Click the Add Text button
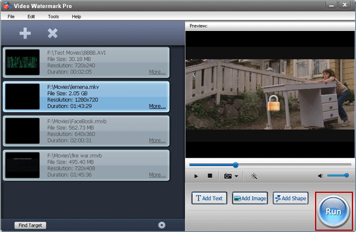This screenshot has height=232, width=356. (209, 198)
